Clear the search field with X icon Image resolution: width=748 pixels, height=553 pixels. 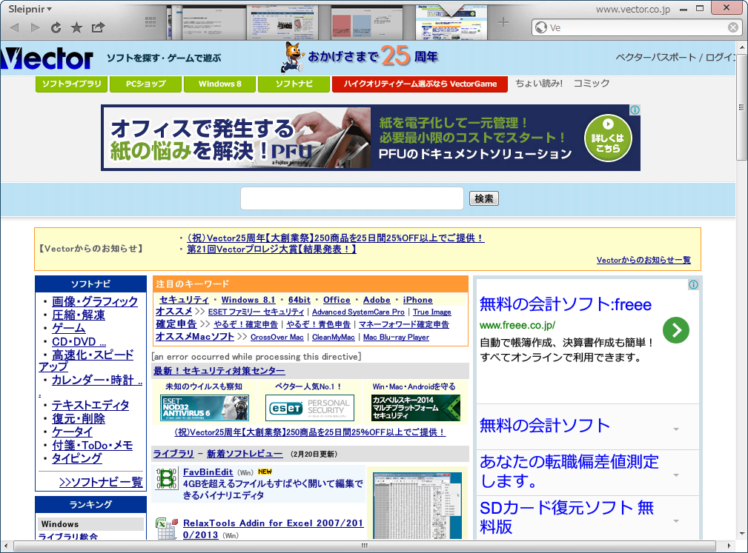tap(733, 27)
